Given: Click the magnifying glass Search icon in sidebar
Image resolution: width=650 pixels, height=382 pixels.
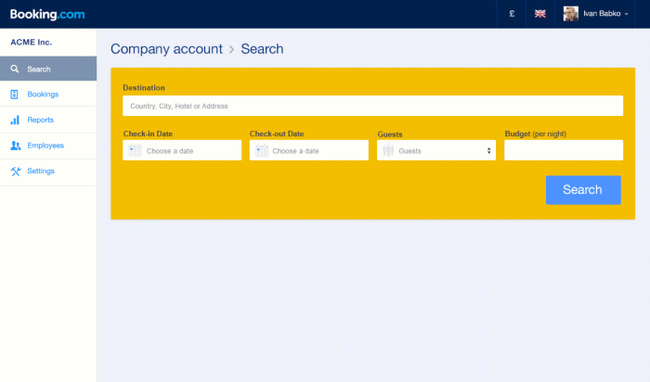Looking at the screenshot, I should pyautogui.click(x=15, y=69).
